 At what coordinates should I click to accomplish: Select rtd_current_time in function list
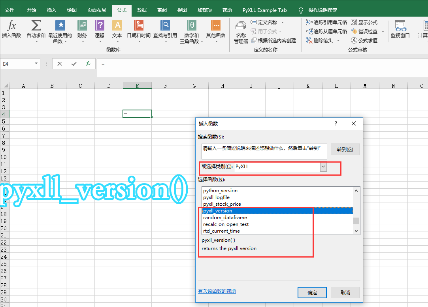click(277, 231)
